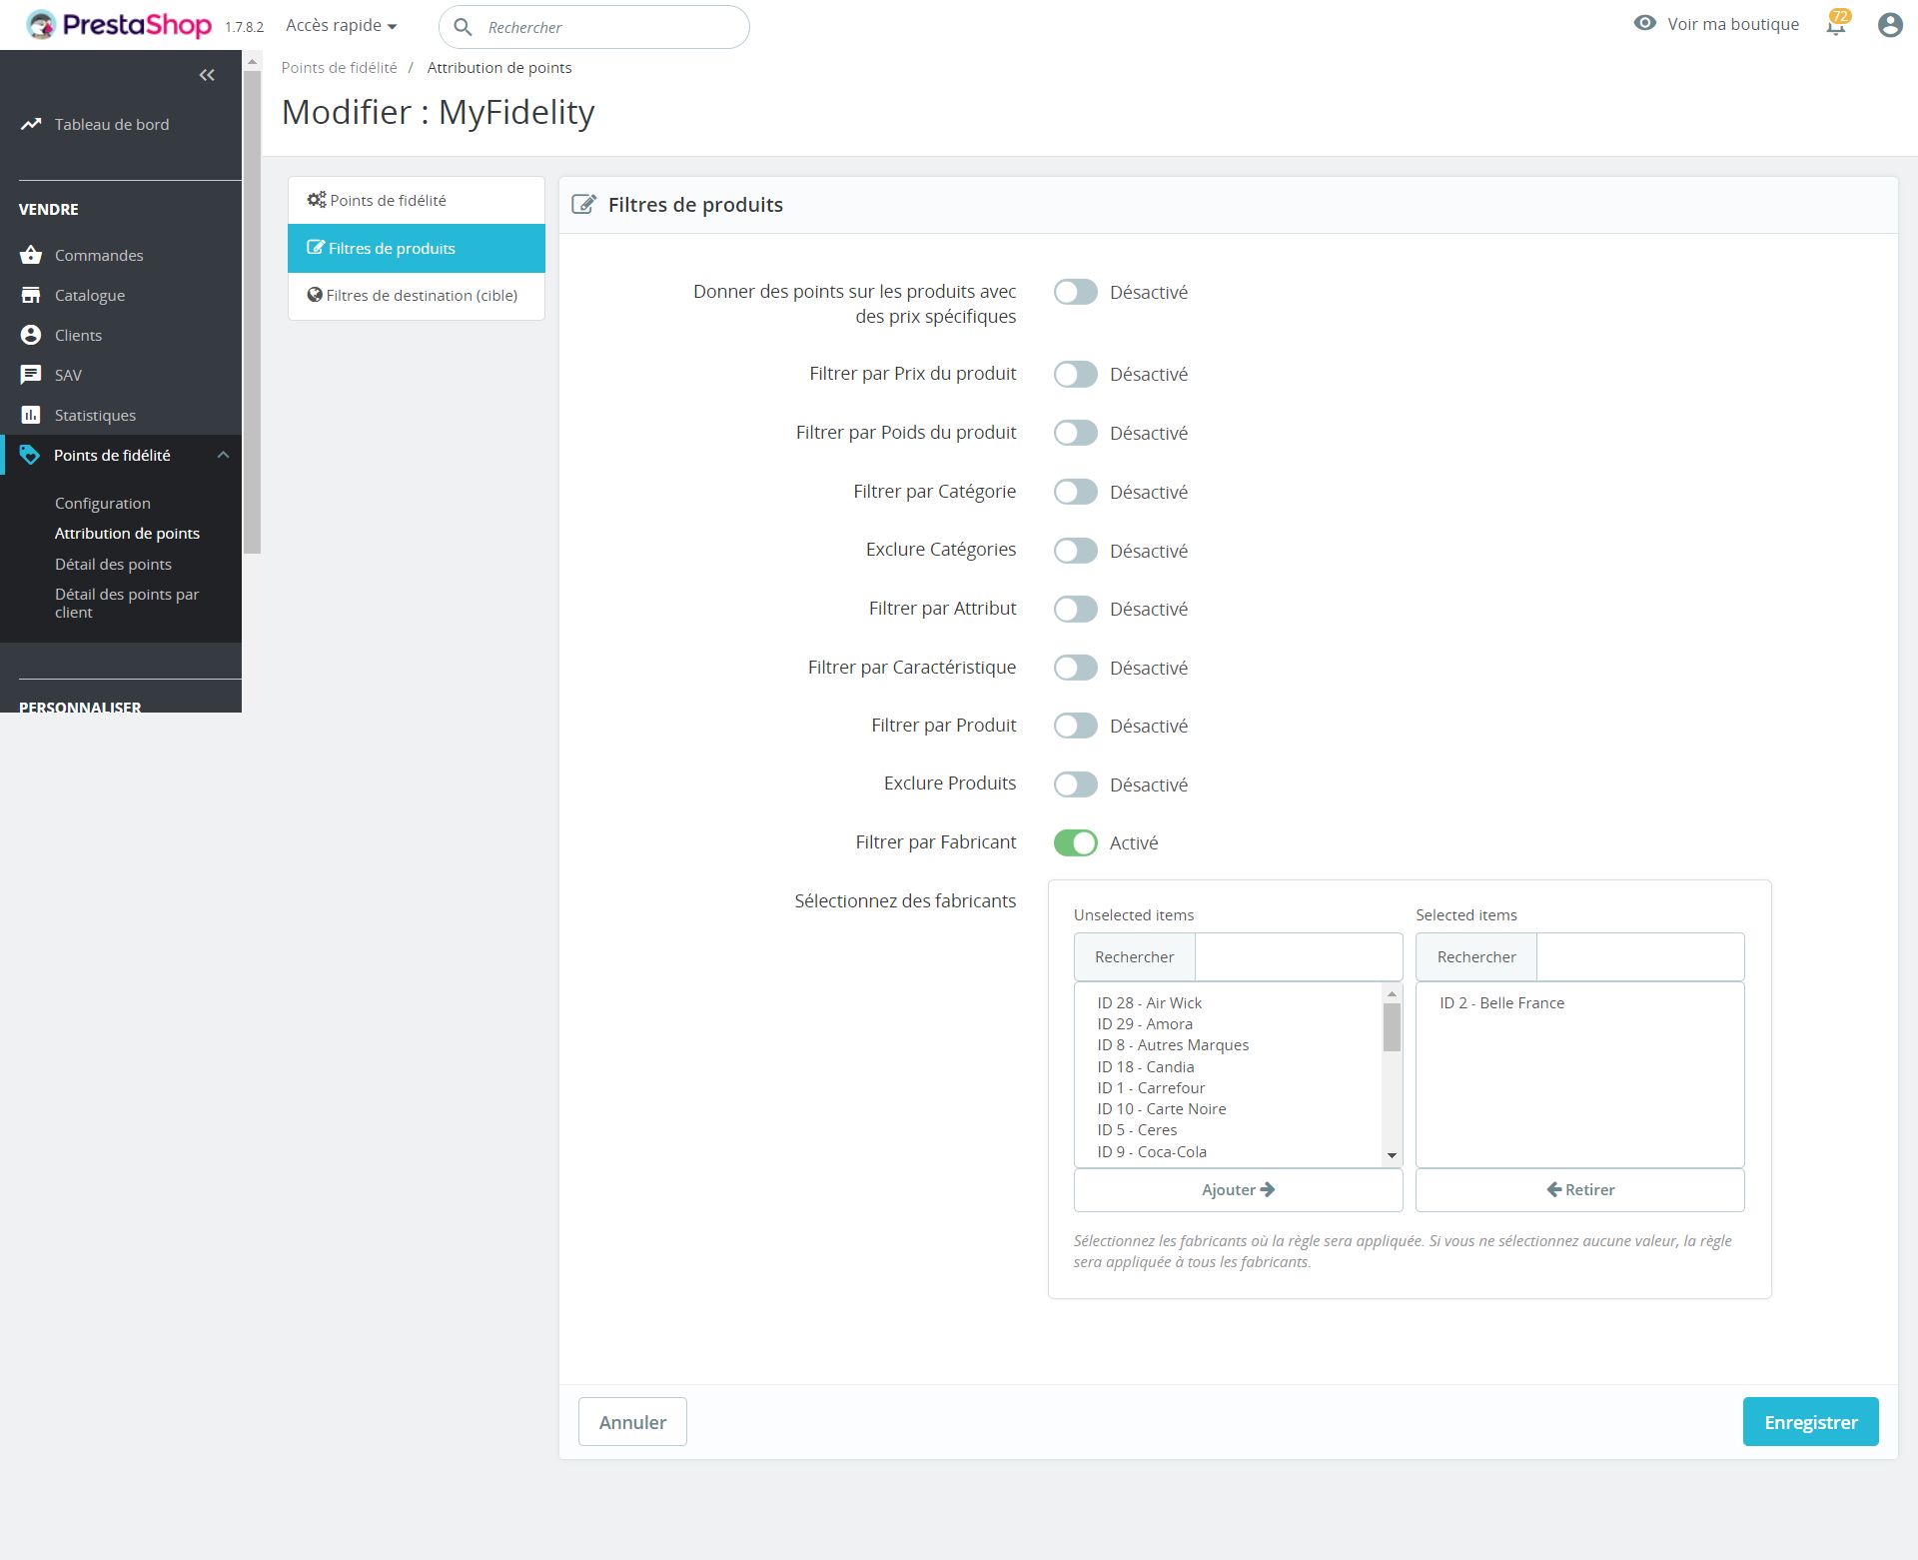Click the Catalogue store icon
Image resolution: width=1918 pixels, height=1560 pixels.
[x=31, y=295]
